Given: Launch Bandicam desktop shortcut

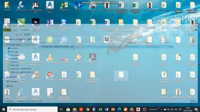Looking at the screenshot, I should pyautogui.click(x=50, y=76).
